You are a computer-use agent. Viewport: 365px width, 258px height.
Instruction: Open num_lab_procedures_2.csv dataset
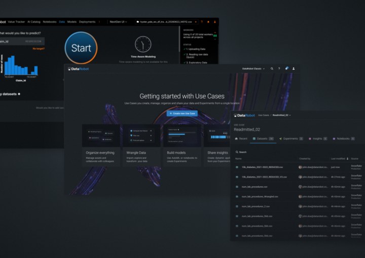pos(255,206)
